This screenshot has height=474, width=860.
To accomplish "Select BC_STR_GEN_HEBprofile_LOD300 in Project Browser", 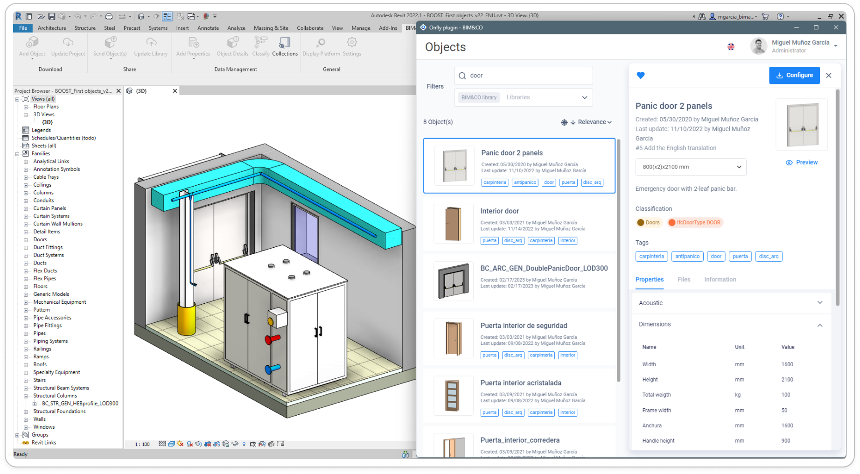I will click(80, 404).
